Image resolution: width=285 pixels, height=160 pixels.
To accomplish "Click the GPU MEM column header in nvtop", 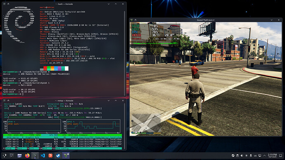I will pos(53,135).
